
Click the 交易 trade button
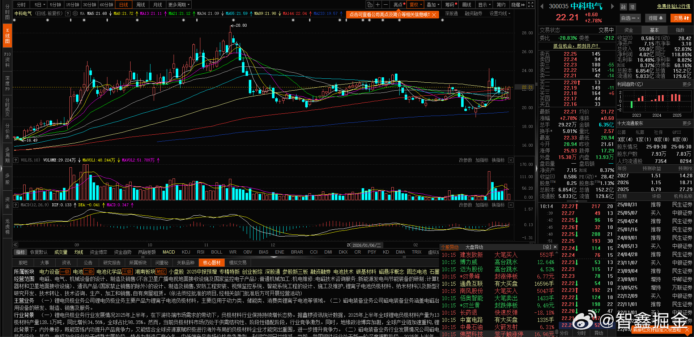(681, 18)
